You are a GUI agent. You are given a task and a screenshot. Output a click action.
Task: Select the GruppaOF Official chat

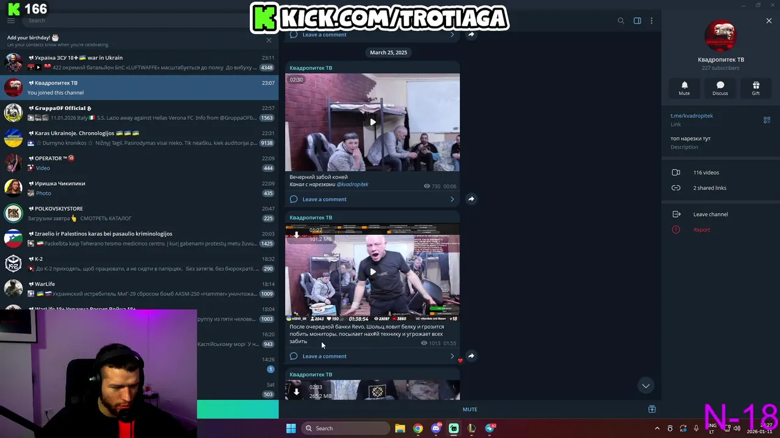(x=139, y=113)
